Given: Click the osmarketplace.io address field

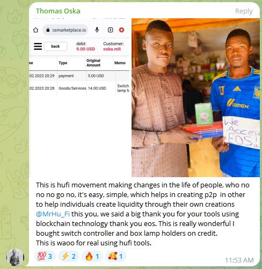Looking at the screenshot, I should pyautogui.click(x=65, y=30).
